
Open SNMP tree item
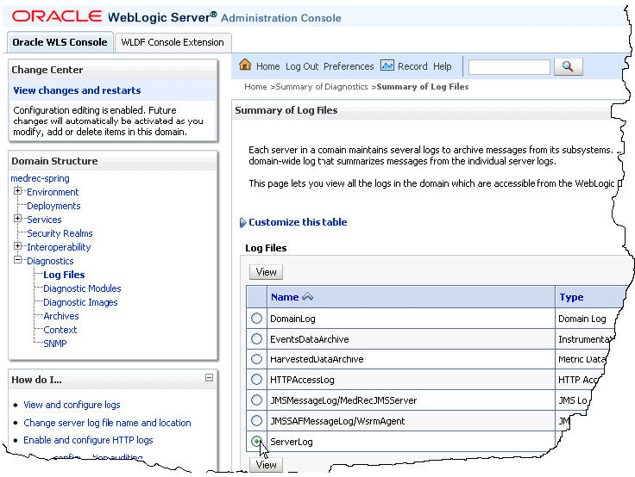click(x=54, y=344)
